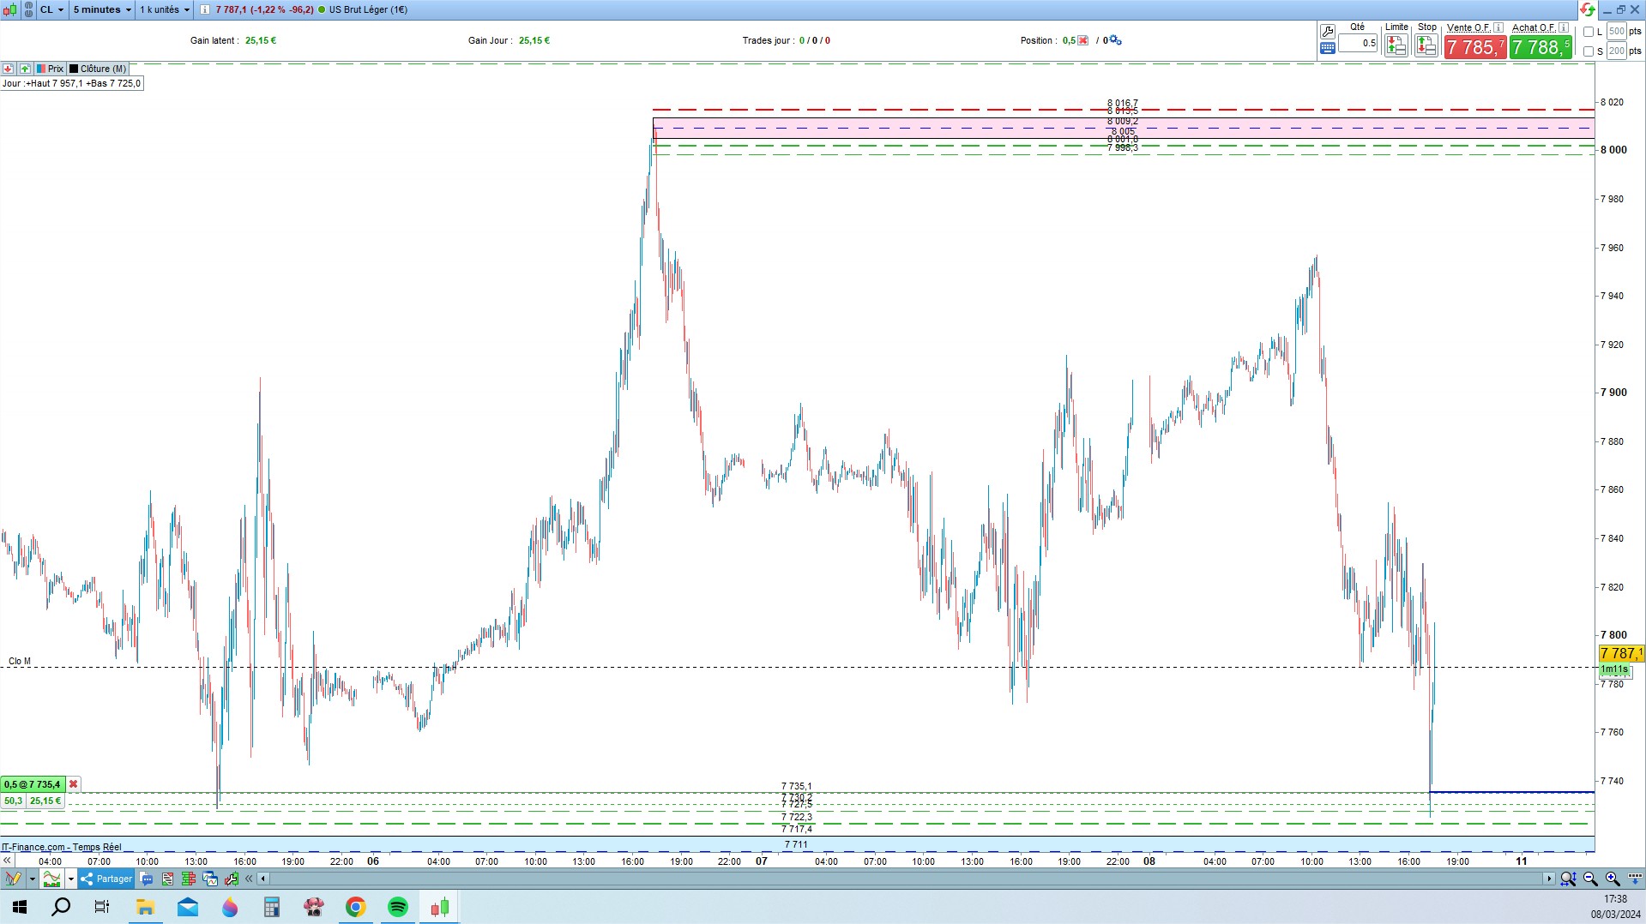Viewport: 1646px width, 924px height.
Task: Expand the CL instrument dropdown
Action: [51, 9]
